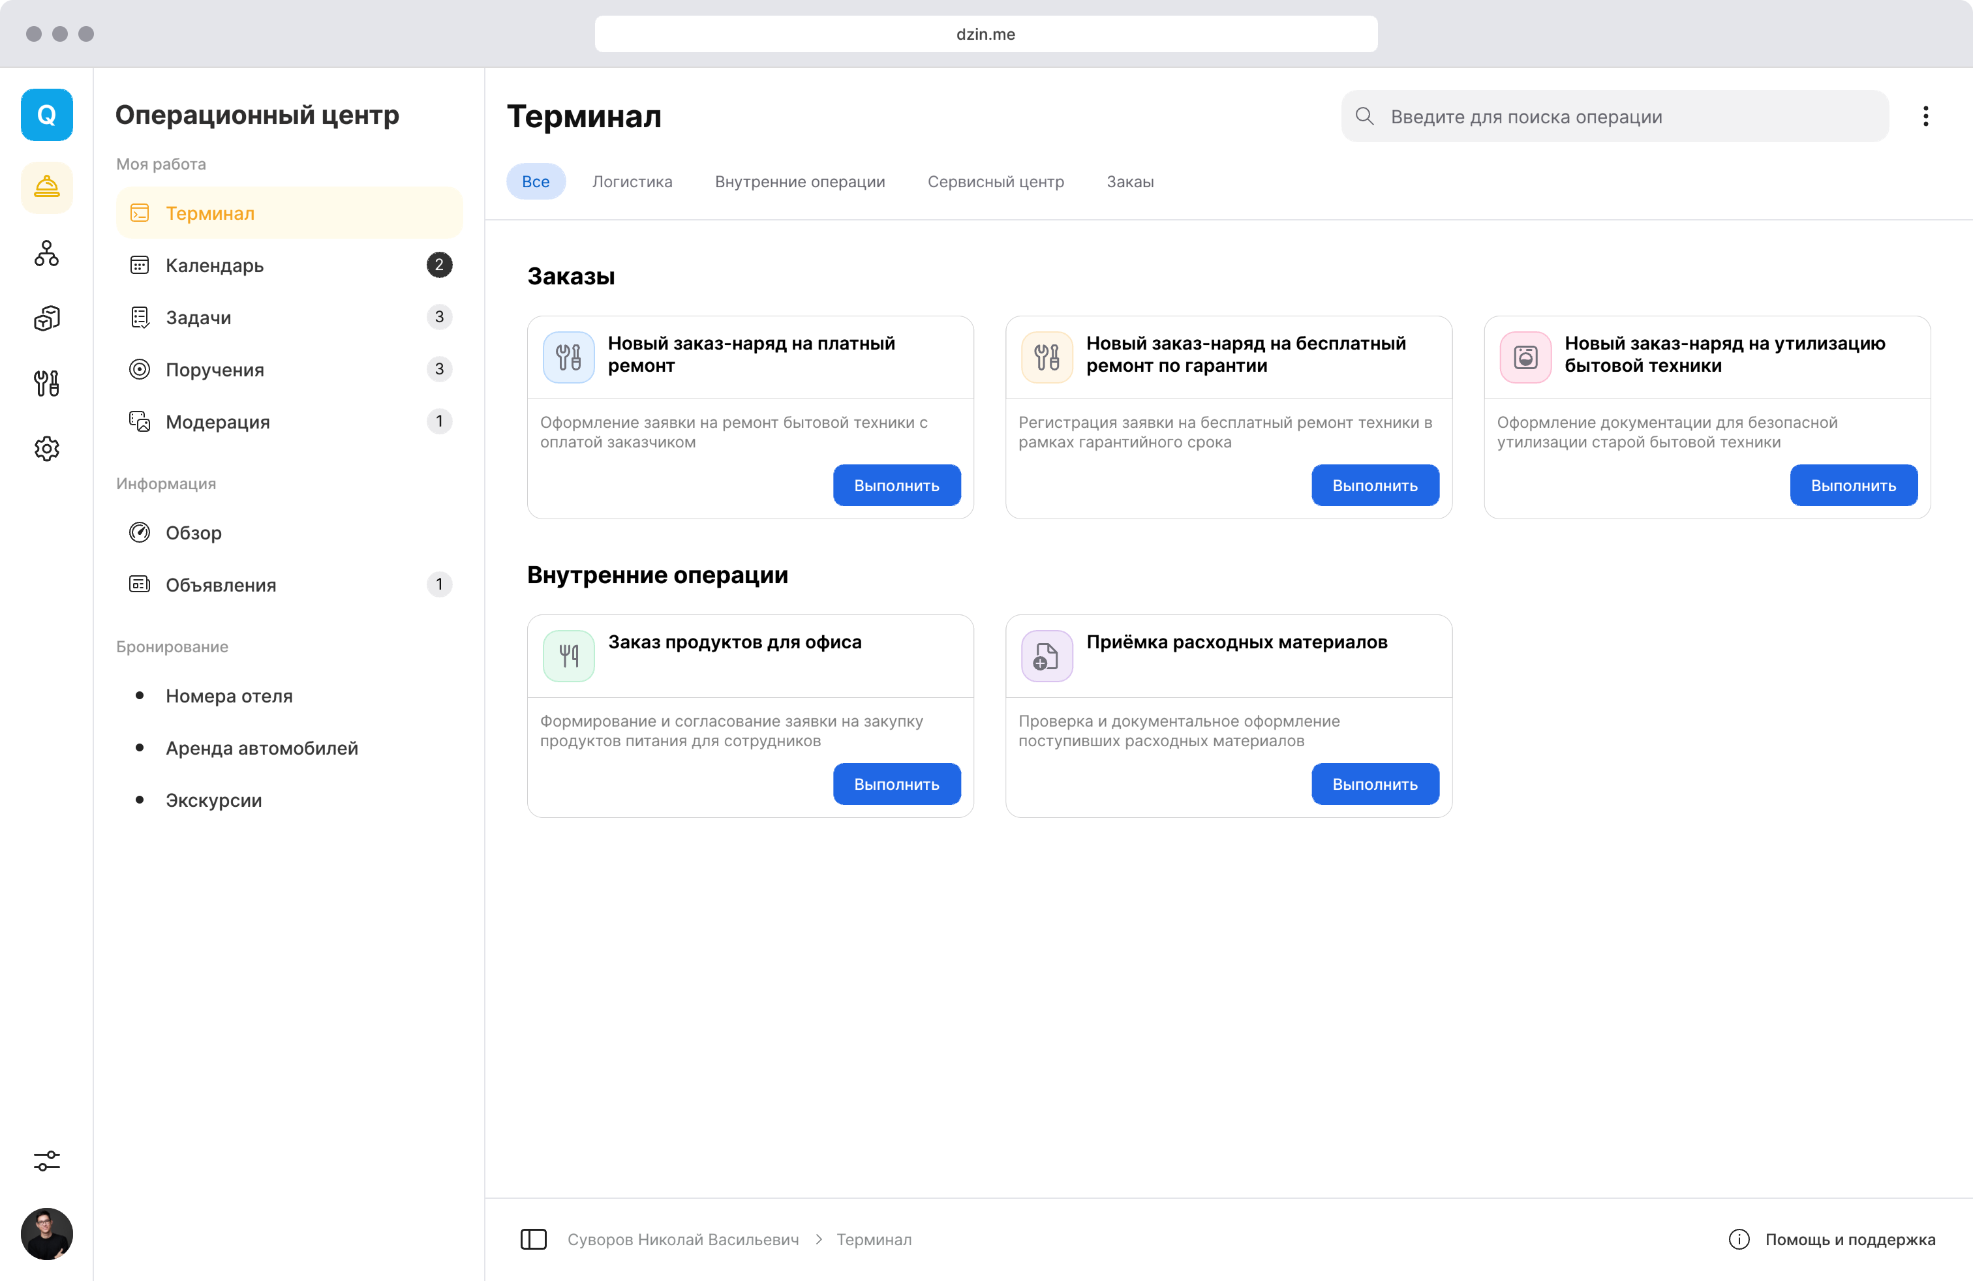Click the Q logo at the top left
1973x1281 pixels.
coord(46,114)
